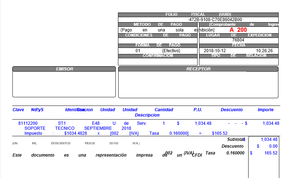Select description word SEPTIEMBRE
The height and width of the screenshot is (192, 293).
point(98,128)
